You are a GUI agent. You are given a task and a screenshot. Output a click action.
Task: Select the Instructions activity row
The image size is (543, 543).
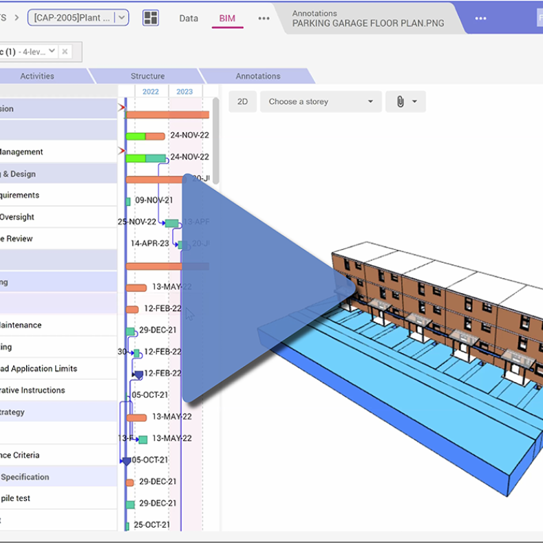coord(58,390)
